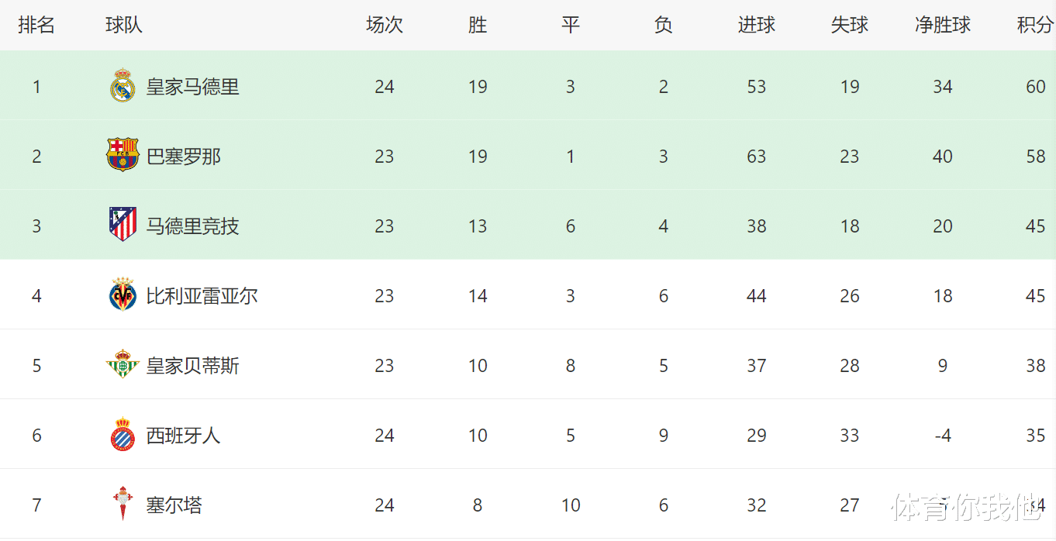Open the 西班牙人 team page
Image resolution: width=1056 pixels, height=541 pixels.
[184, 436]
